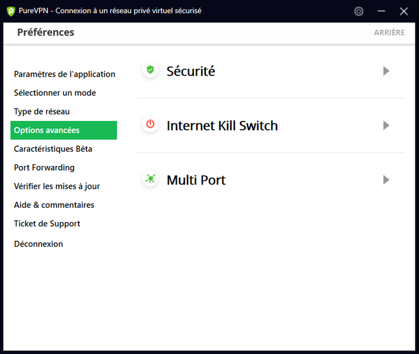Click the Multi Port label
The image size is (419, 354).
point(196,180)
